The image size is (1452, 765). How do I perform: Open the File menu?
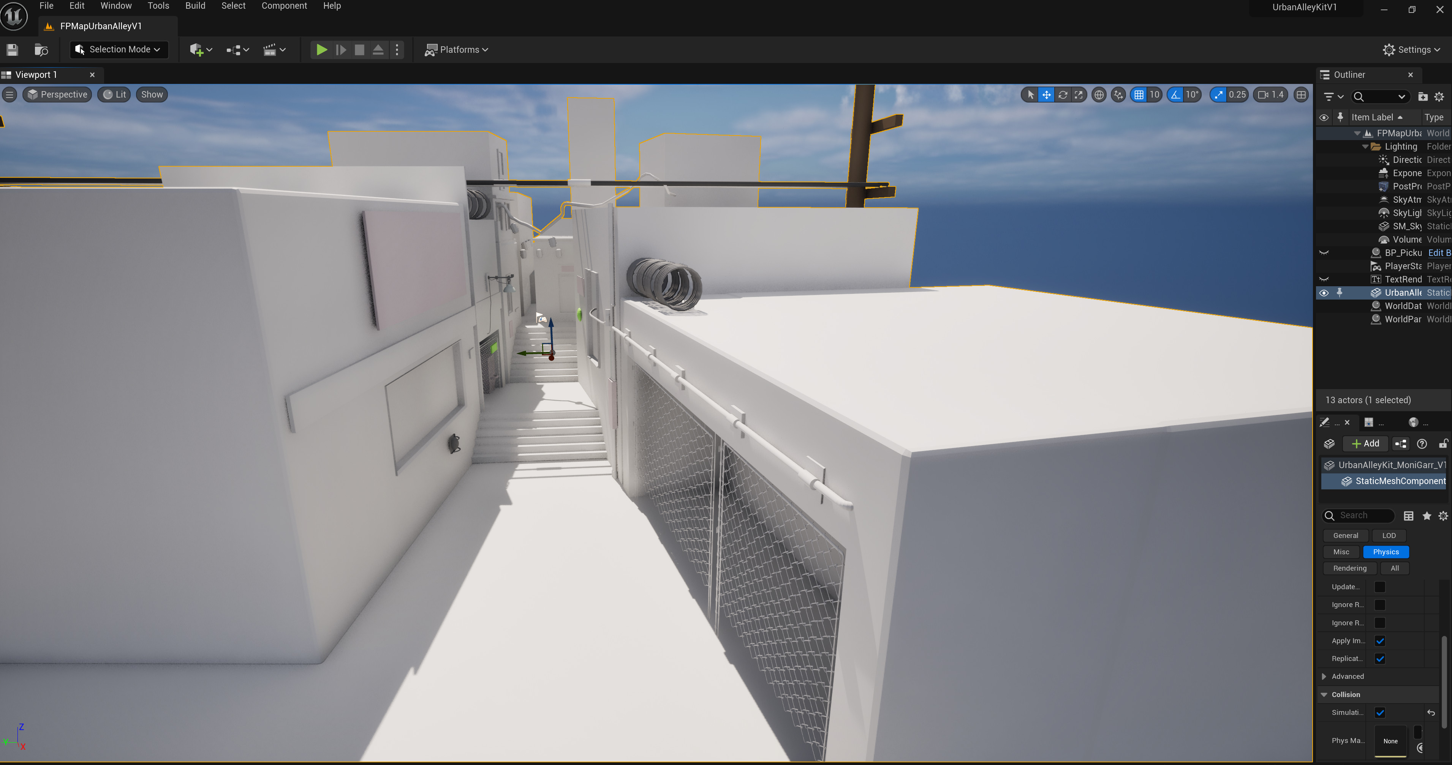point(46,6)
